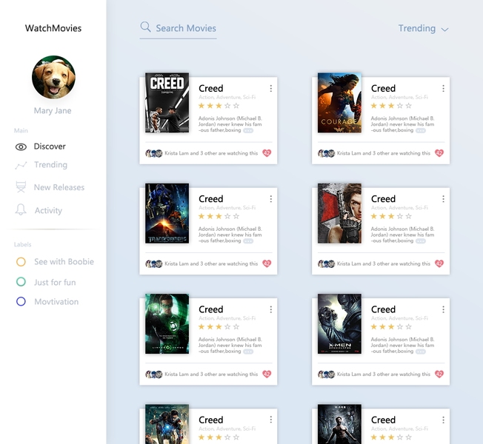483x444 pixels.
Task: Click watcher avatars on Transformers card
Action: [153, 263]
